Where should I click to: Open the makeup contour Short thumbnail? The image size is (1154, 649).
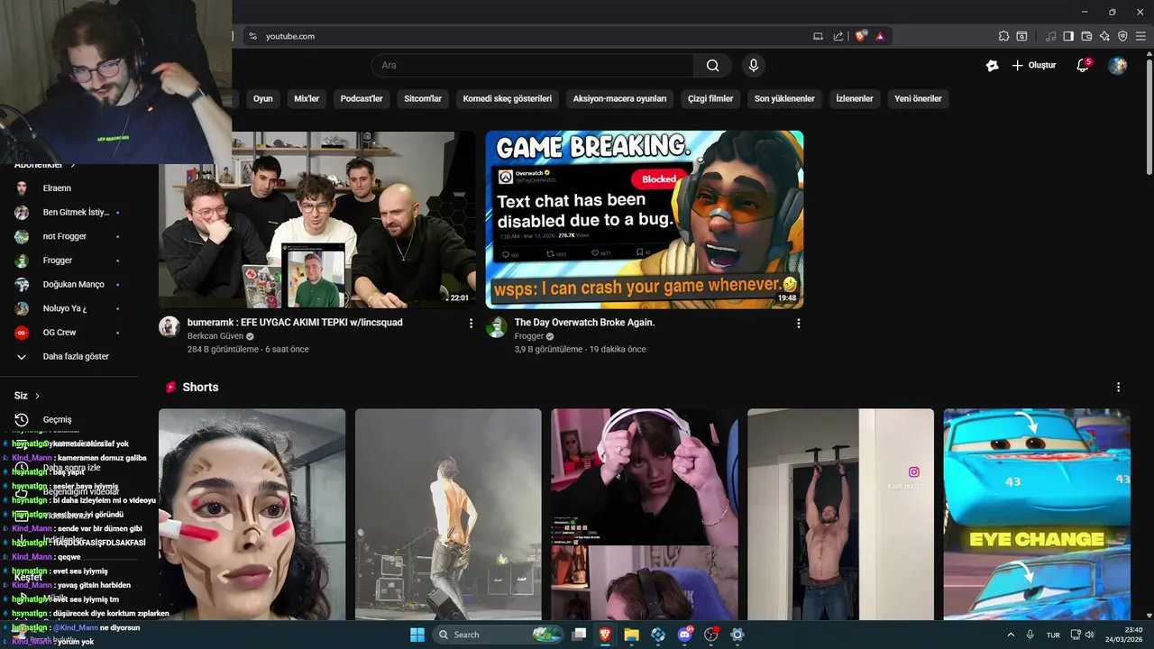click(252, 514)
